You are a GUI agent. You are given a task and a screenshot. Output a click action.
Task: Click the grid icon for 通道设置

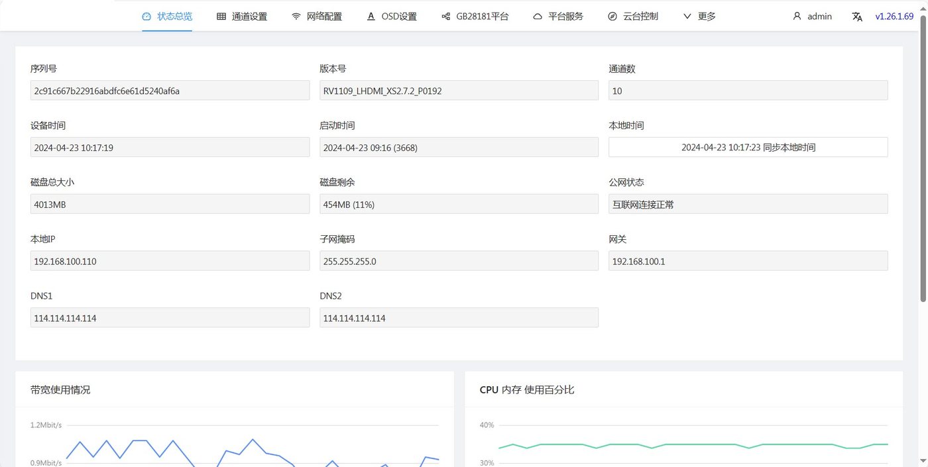point(221,16)
